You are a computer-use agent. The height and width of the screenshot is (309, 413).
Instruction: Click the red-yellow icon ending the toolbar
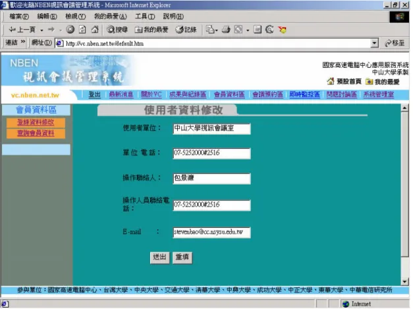pos(282,30)
